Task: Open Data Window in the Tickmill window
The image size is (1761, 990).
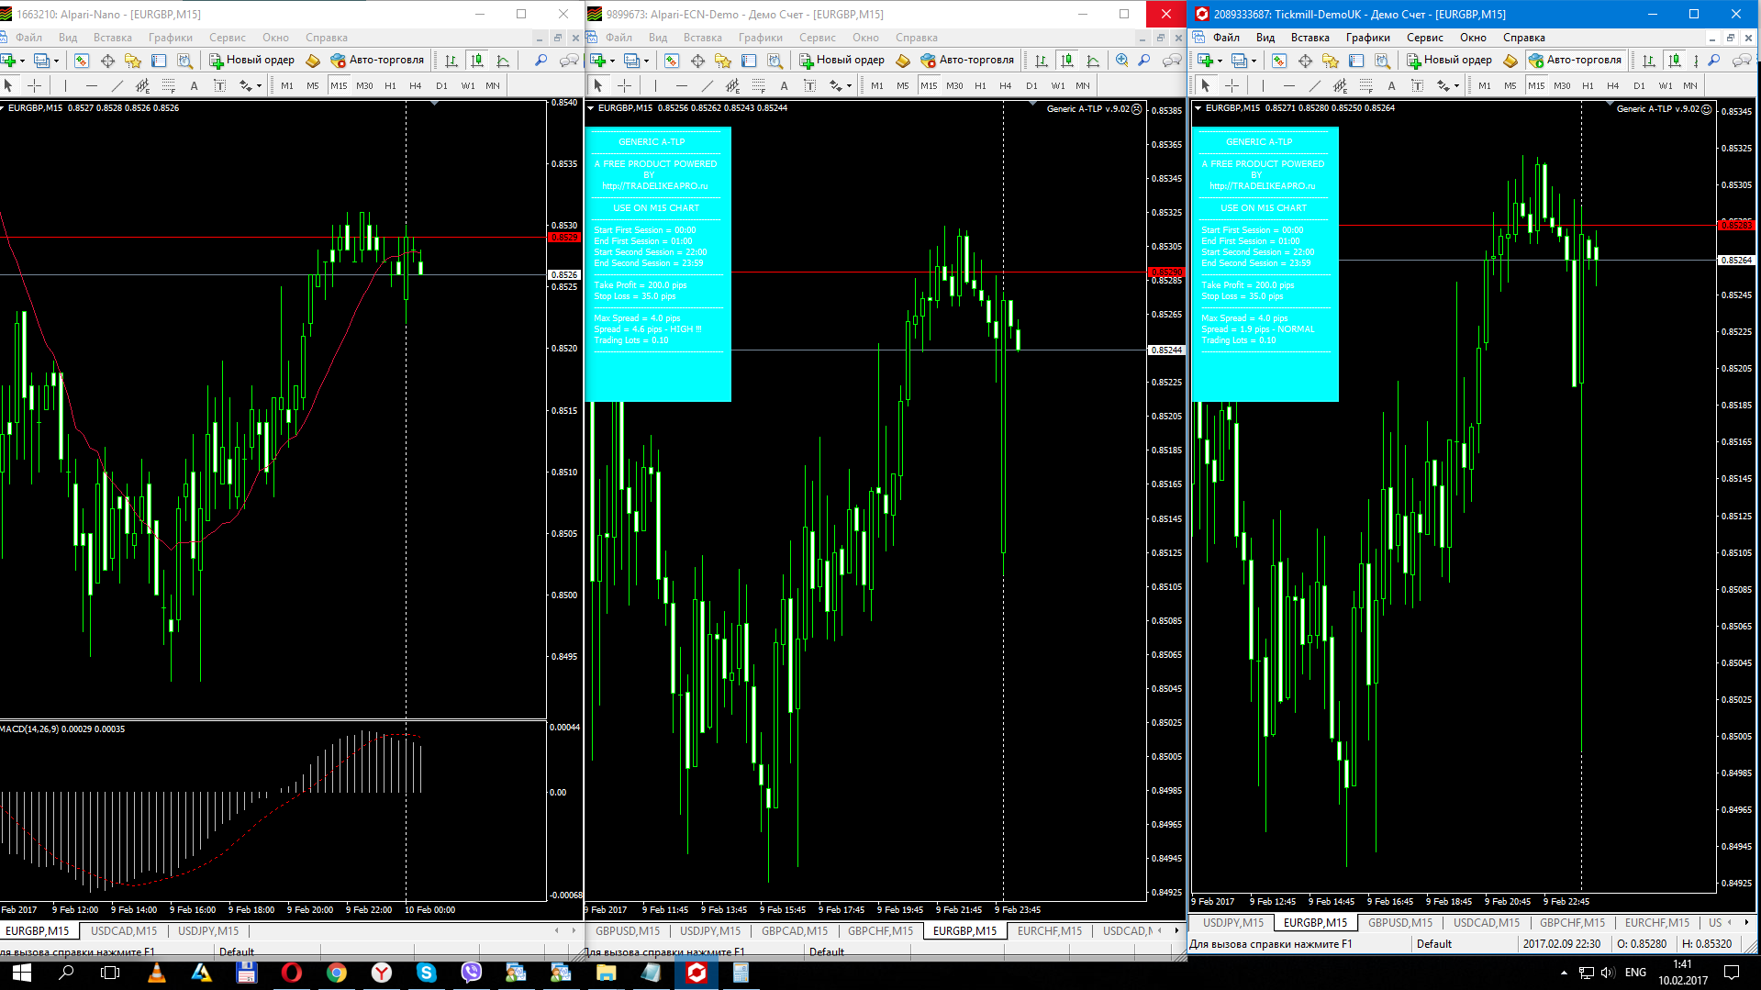Action: (1305, 61)
